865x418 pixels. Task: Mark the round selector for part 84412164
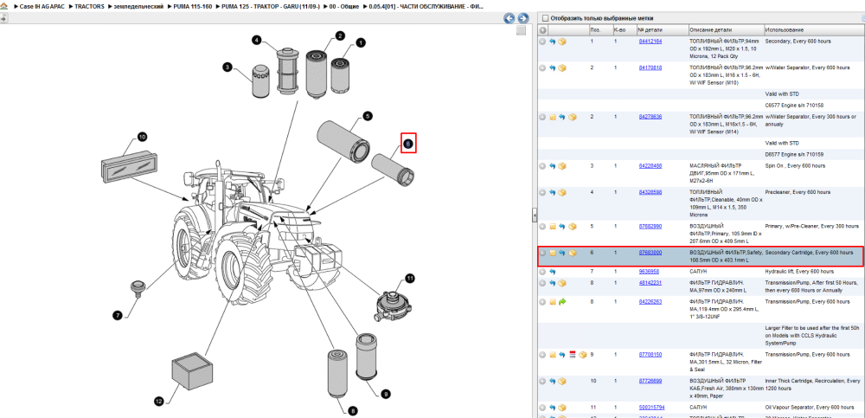(543, 42)
